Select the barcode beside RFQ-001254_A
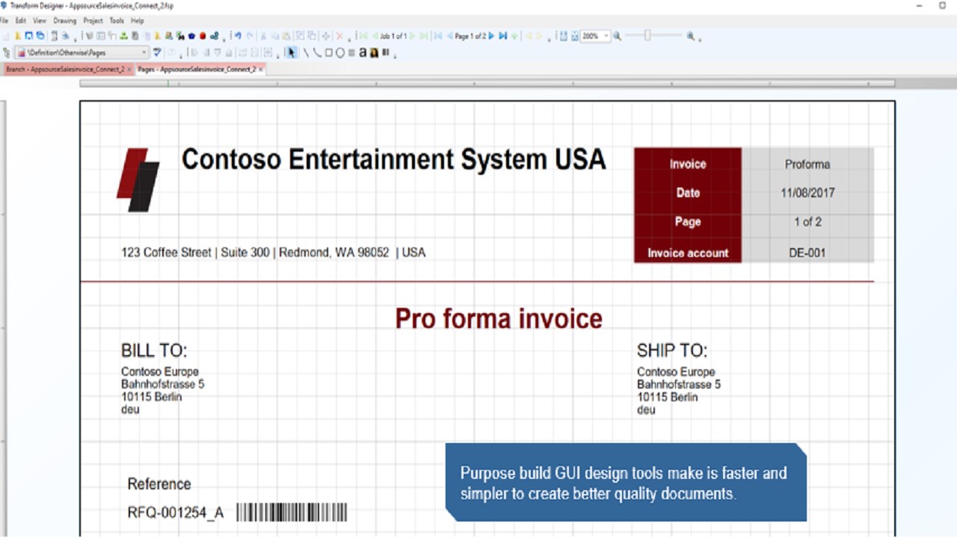This screenshot has width=957, height=538. tap(292, 512)
